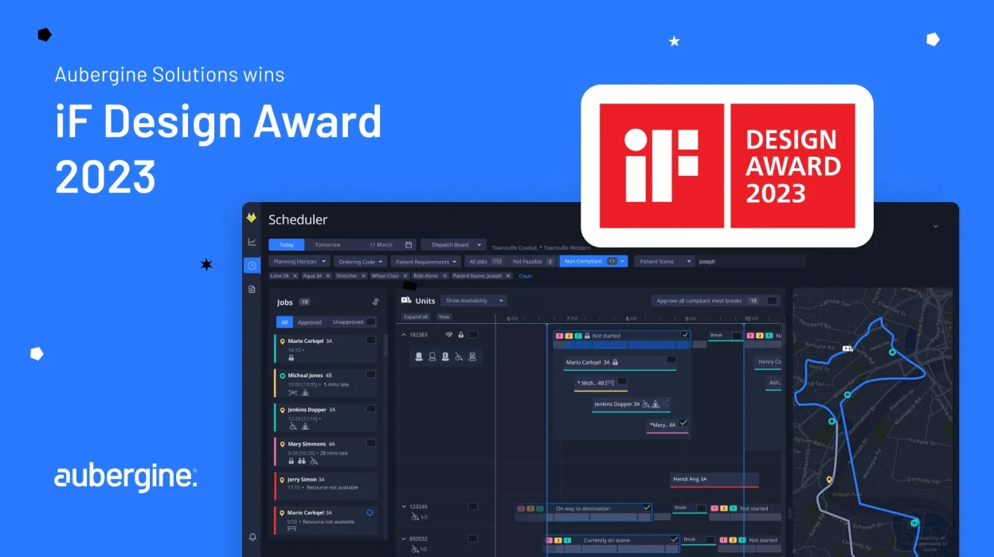Click the signal icon on unit 182383
This screenshot has height=557, width=994.
pyautogui.click(x=448, y=335)
